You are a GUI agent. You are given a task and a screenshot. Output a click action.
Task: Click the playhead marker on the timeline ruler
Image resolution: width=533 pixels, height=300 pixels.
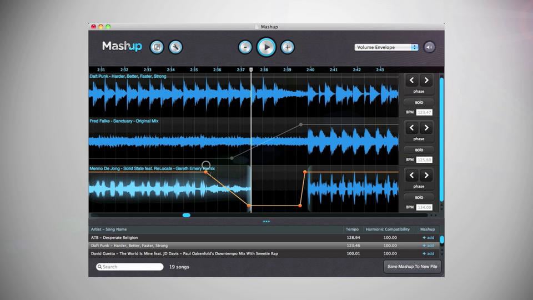[x=251, y=70]
